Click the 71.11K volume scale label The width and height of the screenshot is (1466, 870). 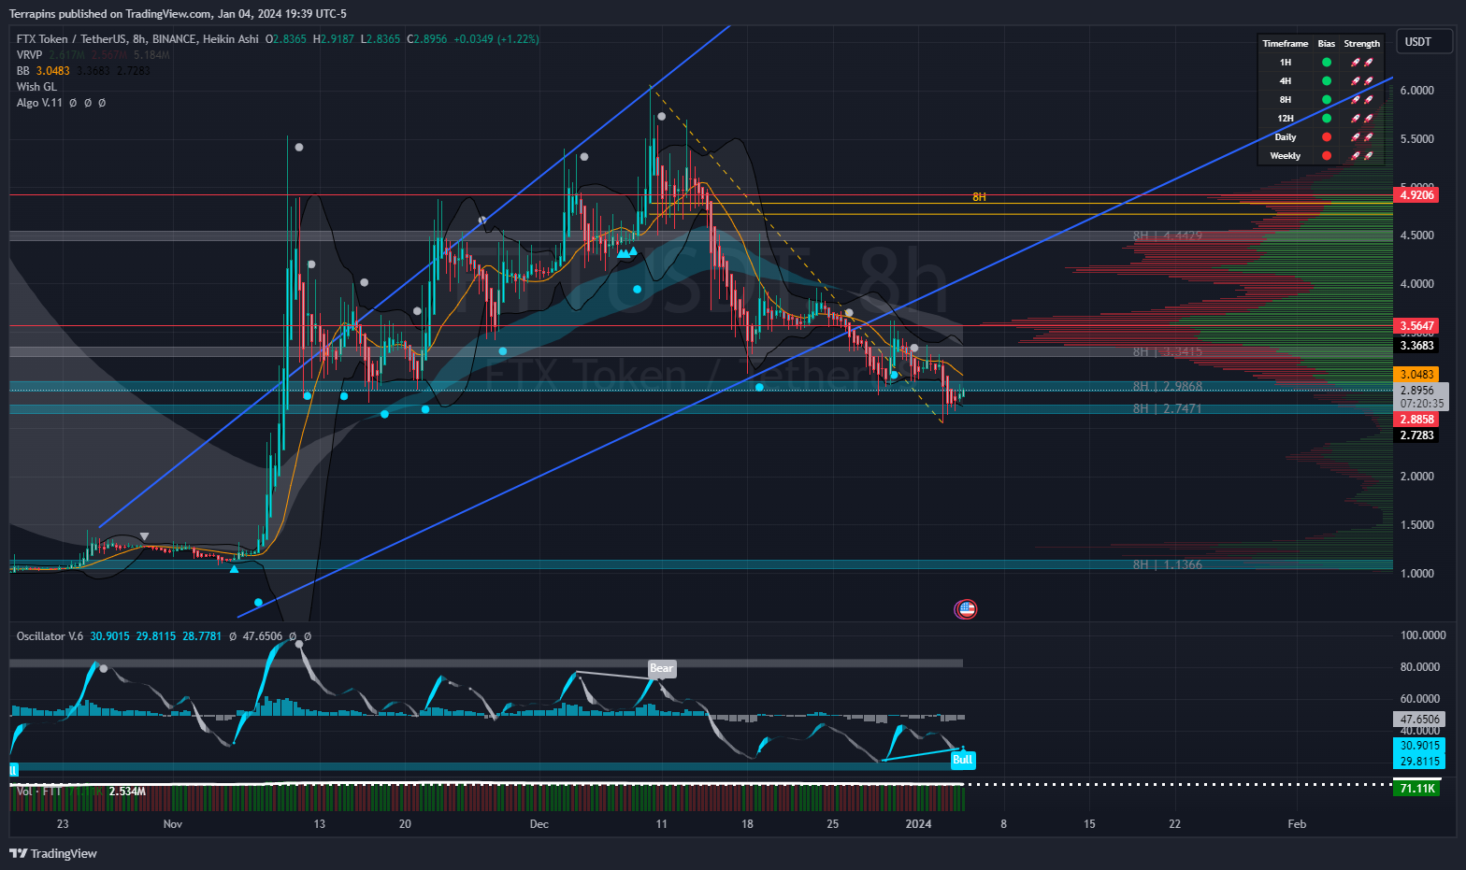(x=1417, y=789)
